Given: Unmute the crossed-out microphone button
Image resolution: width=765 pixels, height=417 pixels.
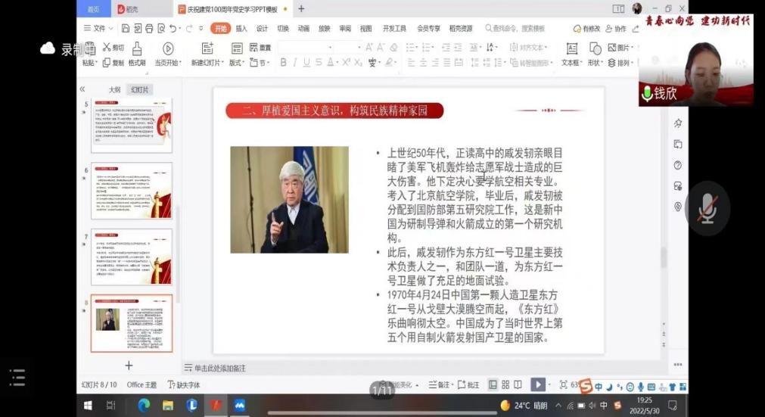Looking at the screenshot, I should pos(707,208).
